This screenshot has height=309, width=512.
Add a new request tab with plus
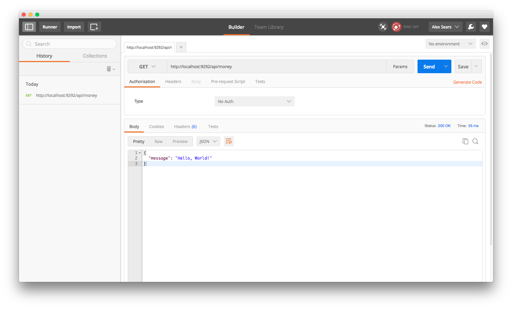[x=181, y=47]
